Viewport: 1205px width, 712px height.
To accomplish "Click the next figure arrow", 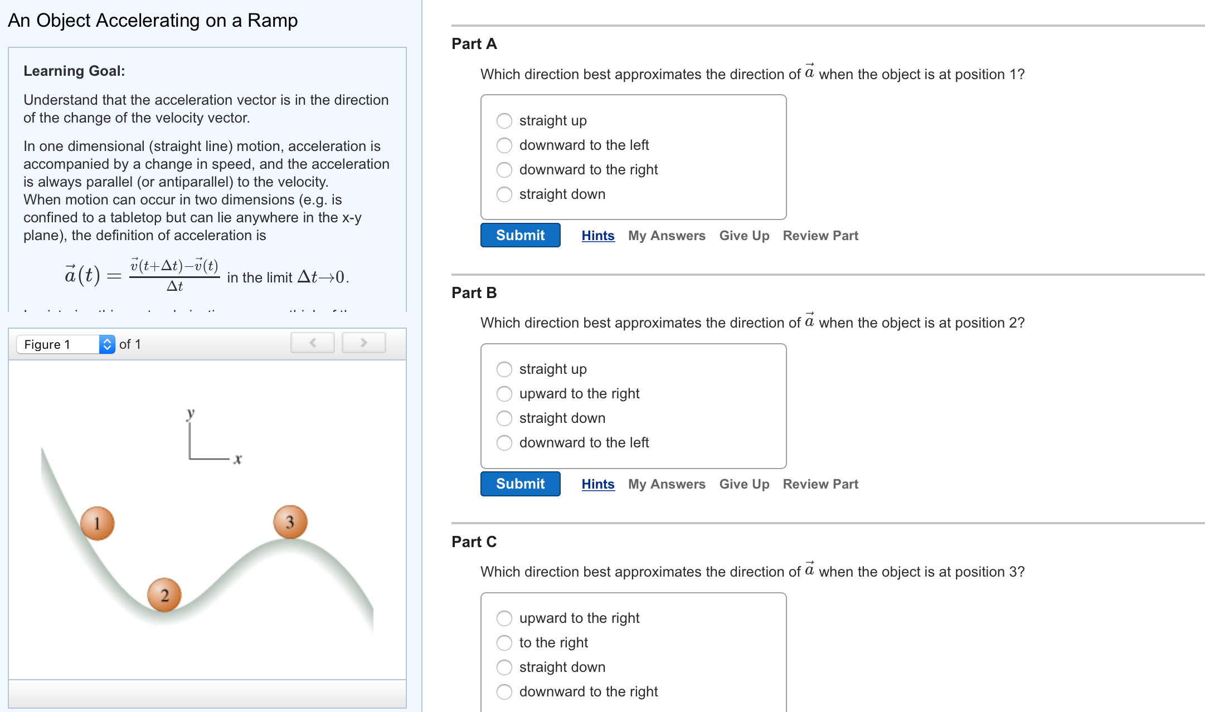I will pos(363,343).
